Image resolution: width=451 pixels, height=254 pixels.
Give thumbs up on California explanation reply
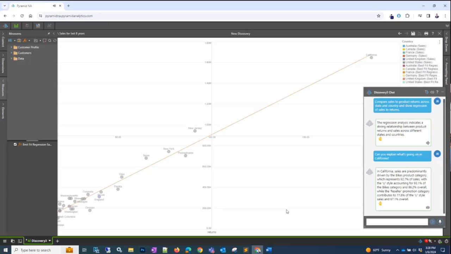point(380,204)
